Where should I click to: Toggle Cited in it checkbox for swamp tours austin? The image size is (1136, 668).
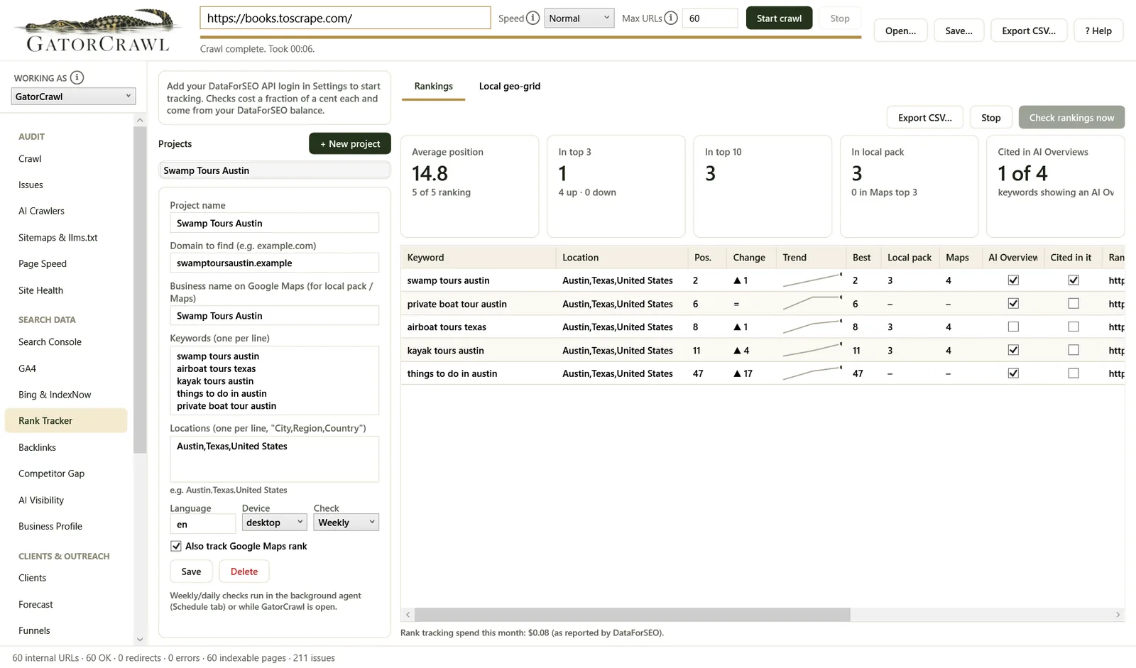1074,280
